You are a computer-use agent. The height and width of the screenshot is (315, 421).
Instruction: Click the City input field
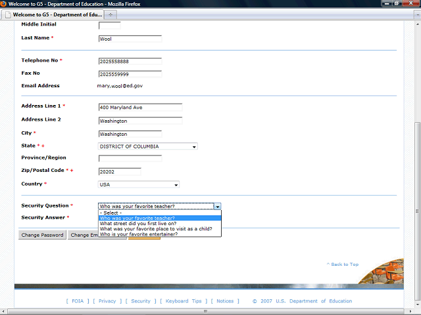click(130, 134)
